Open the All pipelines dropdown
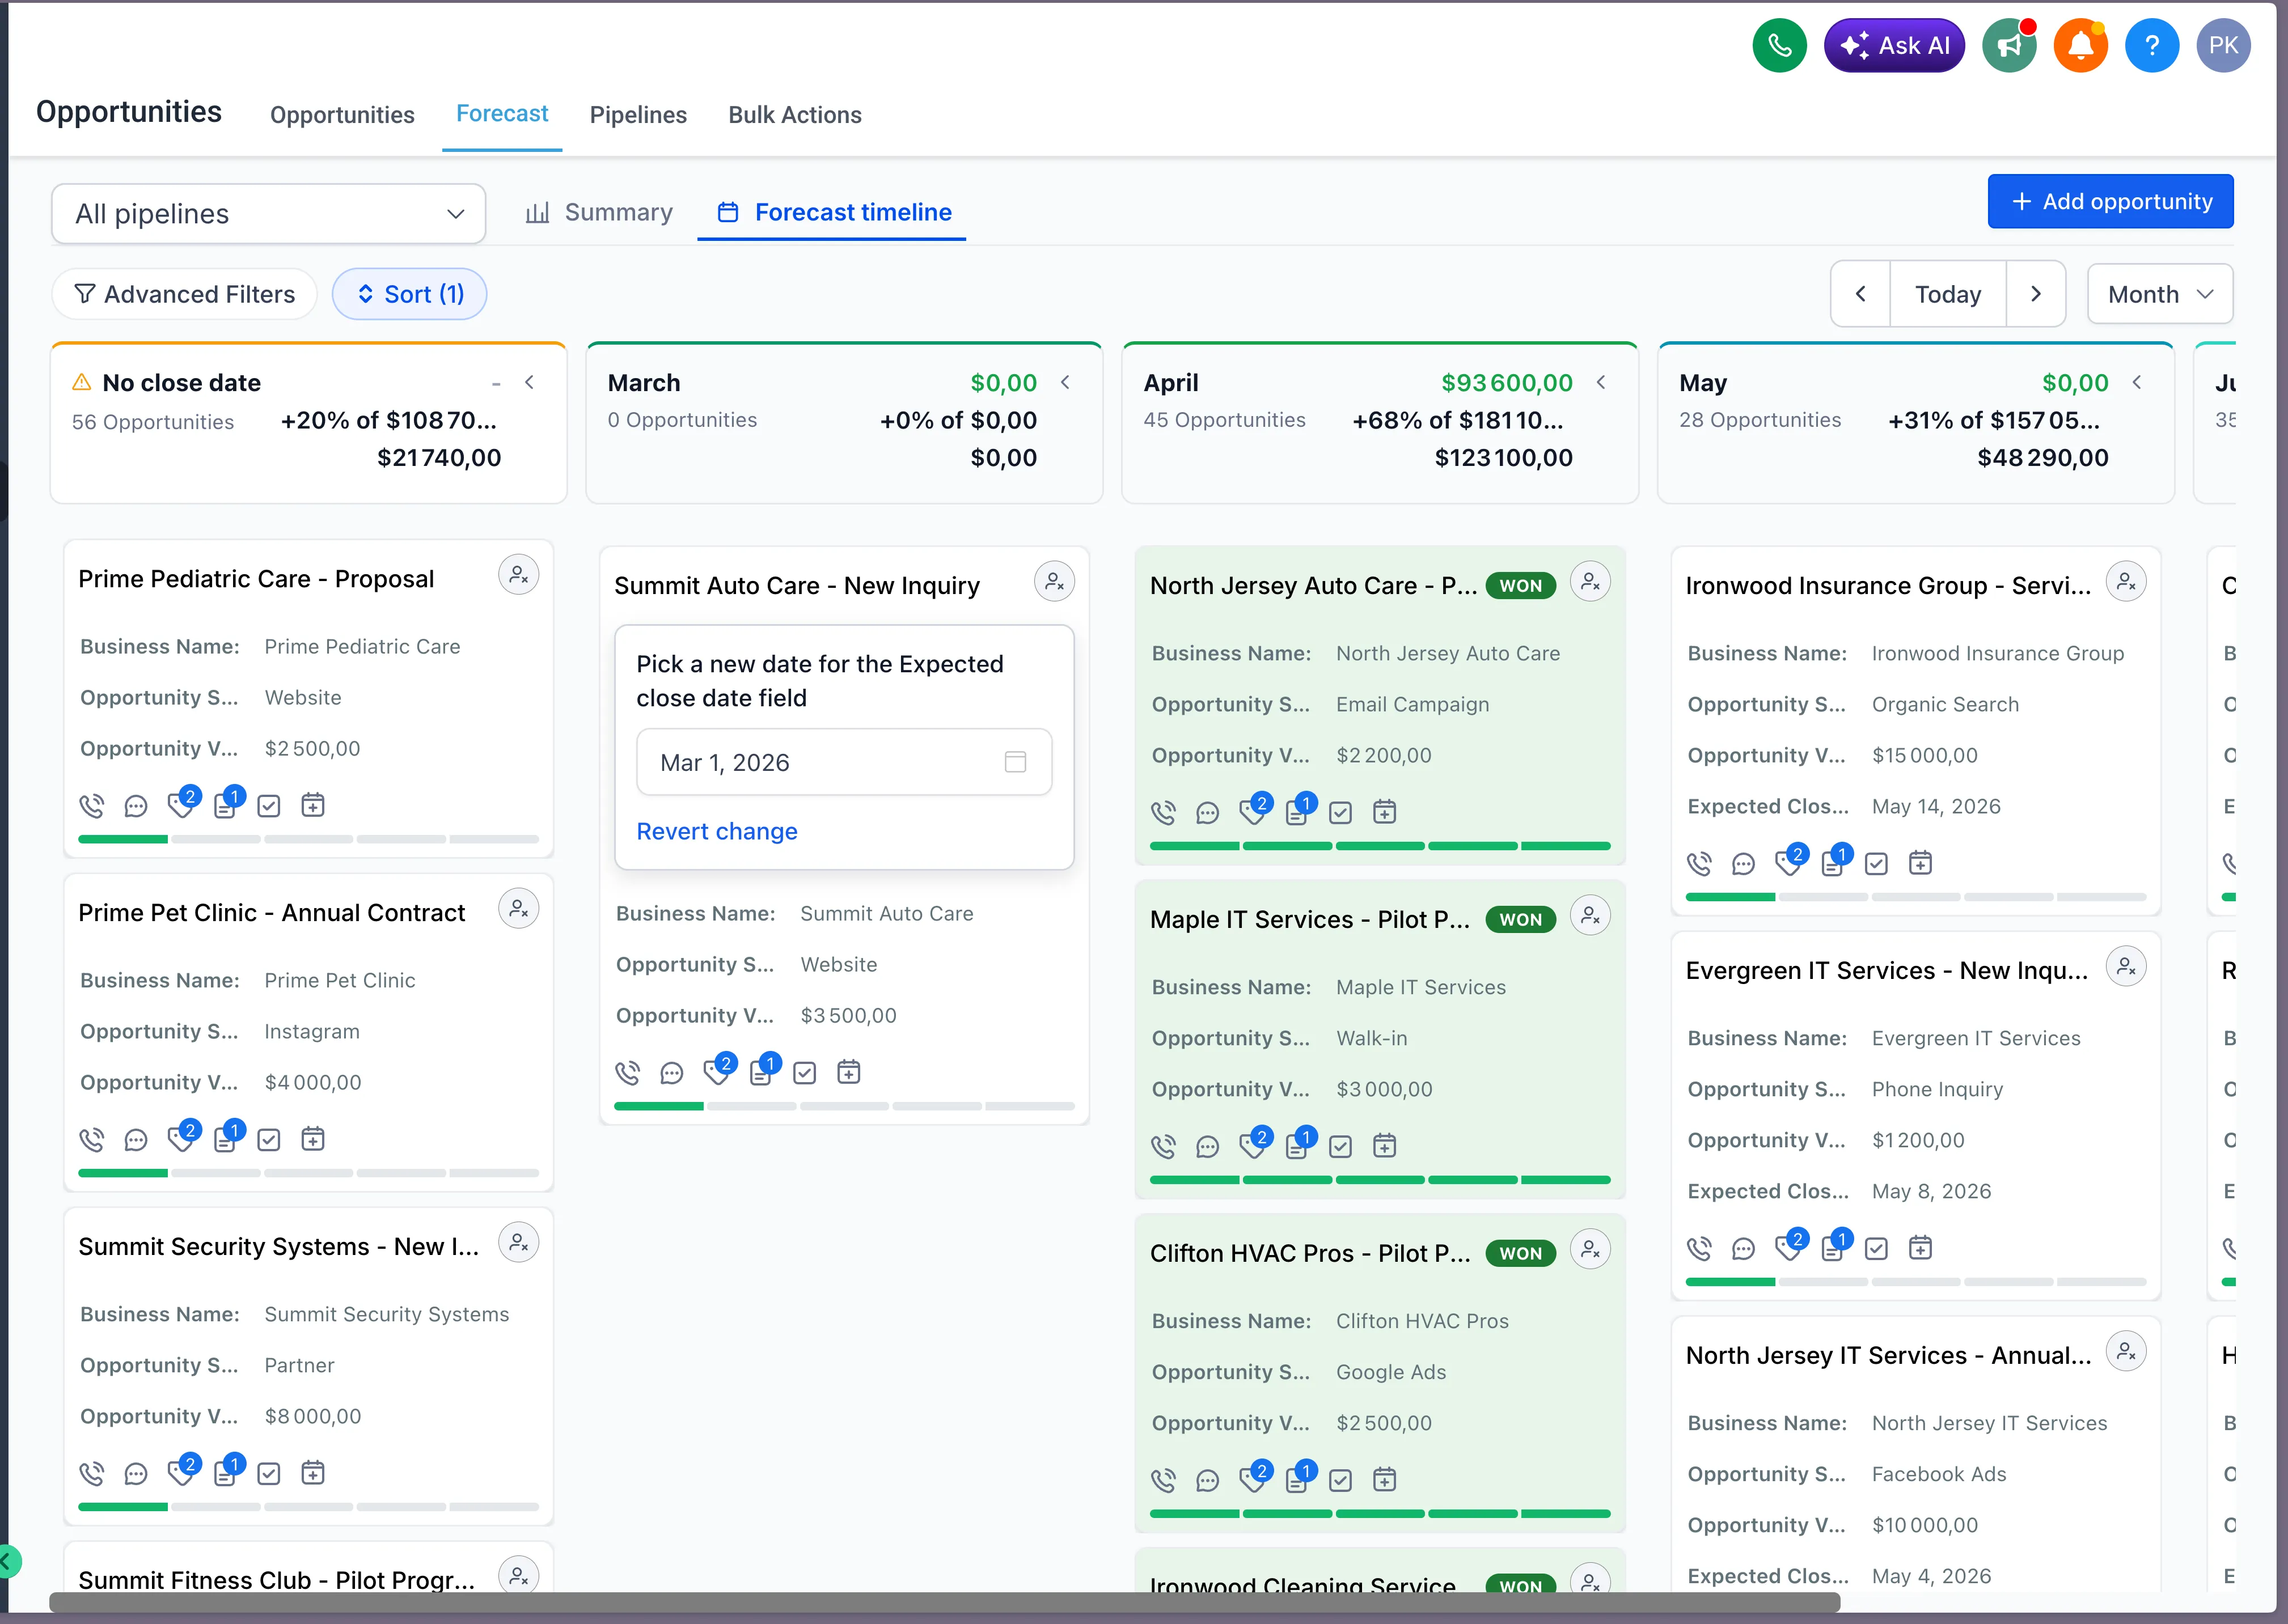 (268, 214)
